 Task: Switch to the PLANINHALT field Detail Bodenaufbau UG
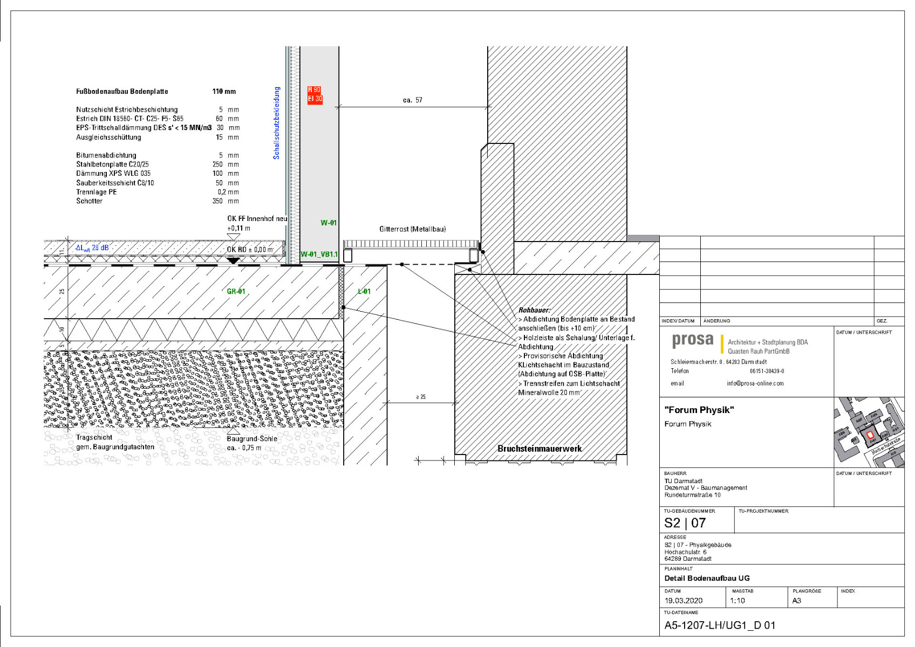[x=707, y=577]
